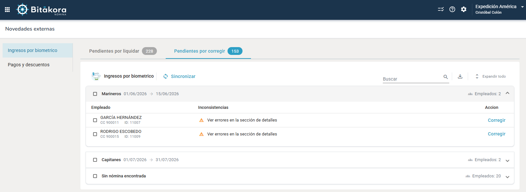Collapse the Marineros group chevron
The height and width of the screenshot is (192, 526).
click(x=507, y=93)
